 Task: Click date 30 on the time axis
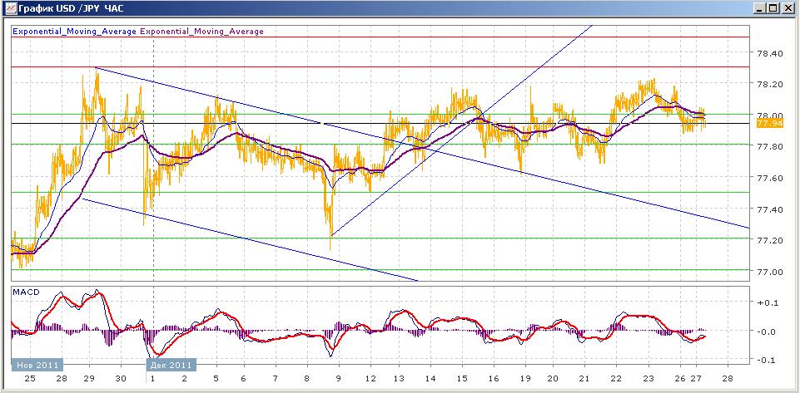click(x=121, y=379)
